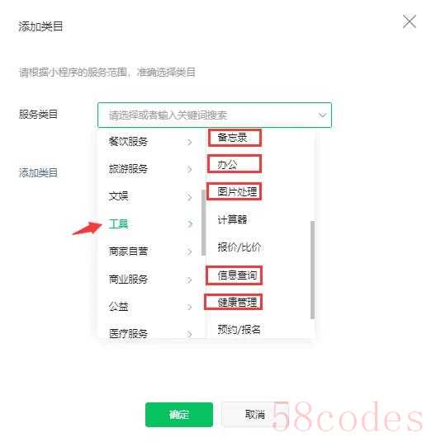
Task: Choose the 商业服务 category
Action: click(128, 279)
